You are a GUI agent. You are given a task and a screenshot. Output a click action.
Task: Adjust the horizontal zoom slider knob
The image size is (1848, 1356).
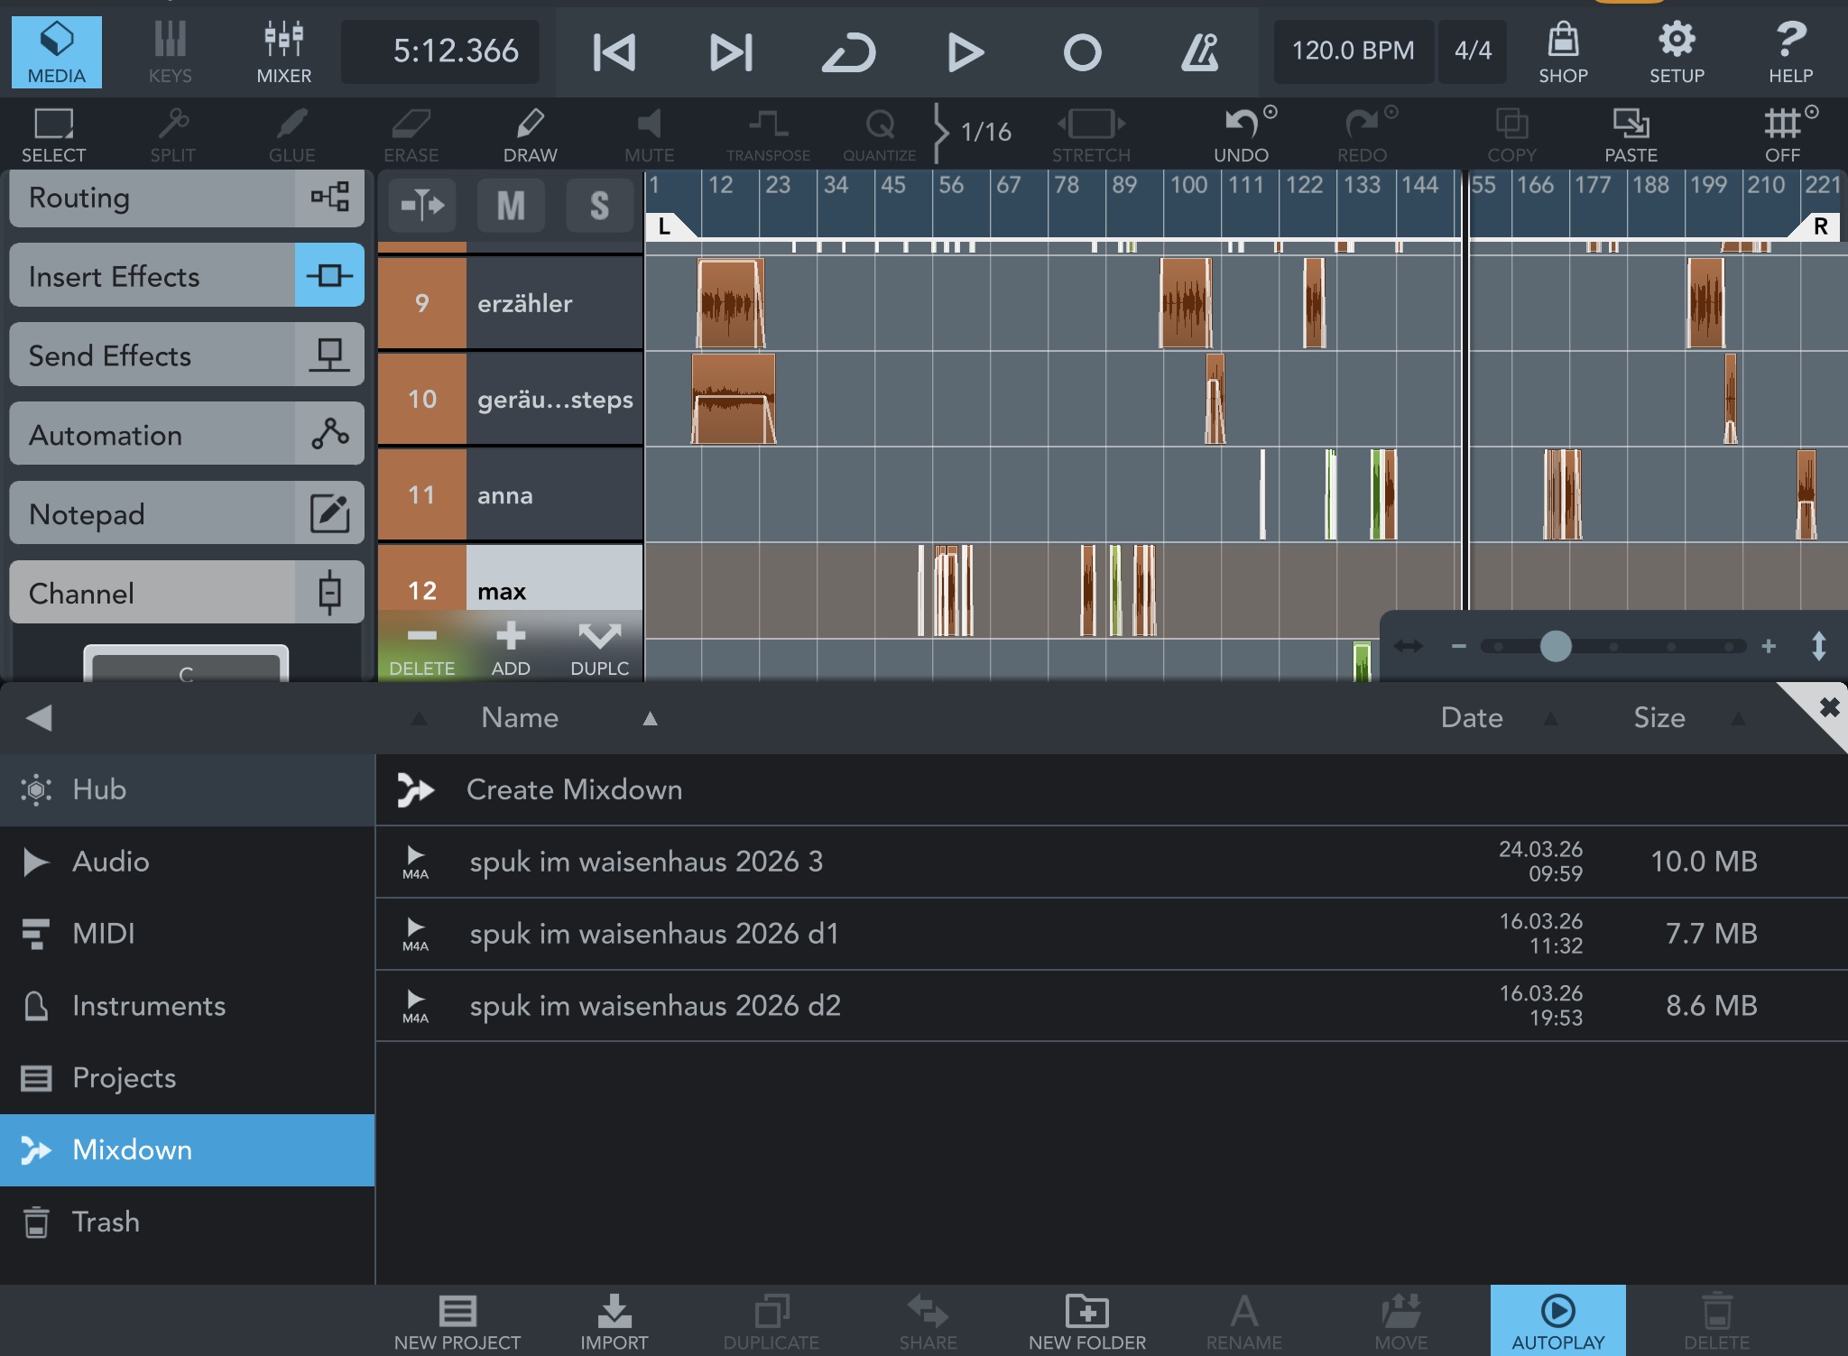(1555, 646)
